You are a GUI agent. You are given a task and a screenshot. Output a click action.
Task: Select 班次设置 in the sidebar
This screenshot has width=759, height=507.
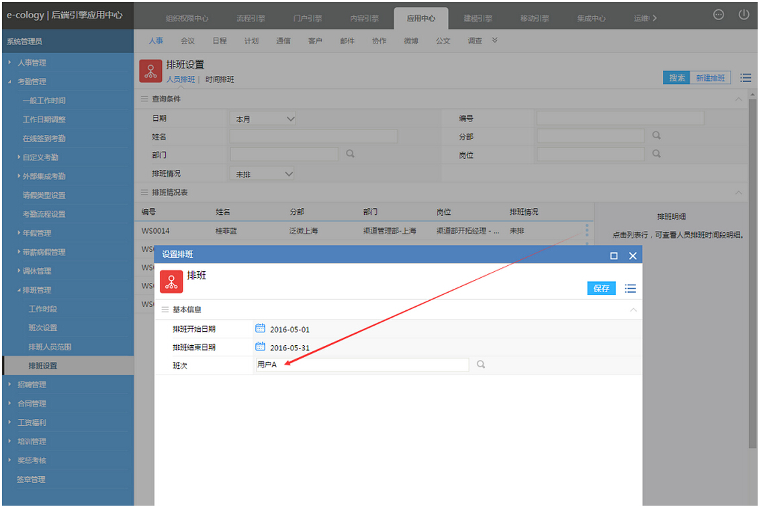pyautogui.click(x=43, y=328)
